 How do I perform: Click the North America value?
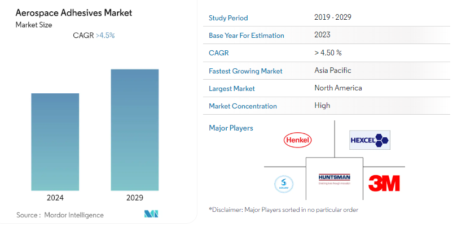click(338, 88)
